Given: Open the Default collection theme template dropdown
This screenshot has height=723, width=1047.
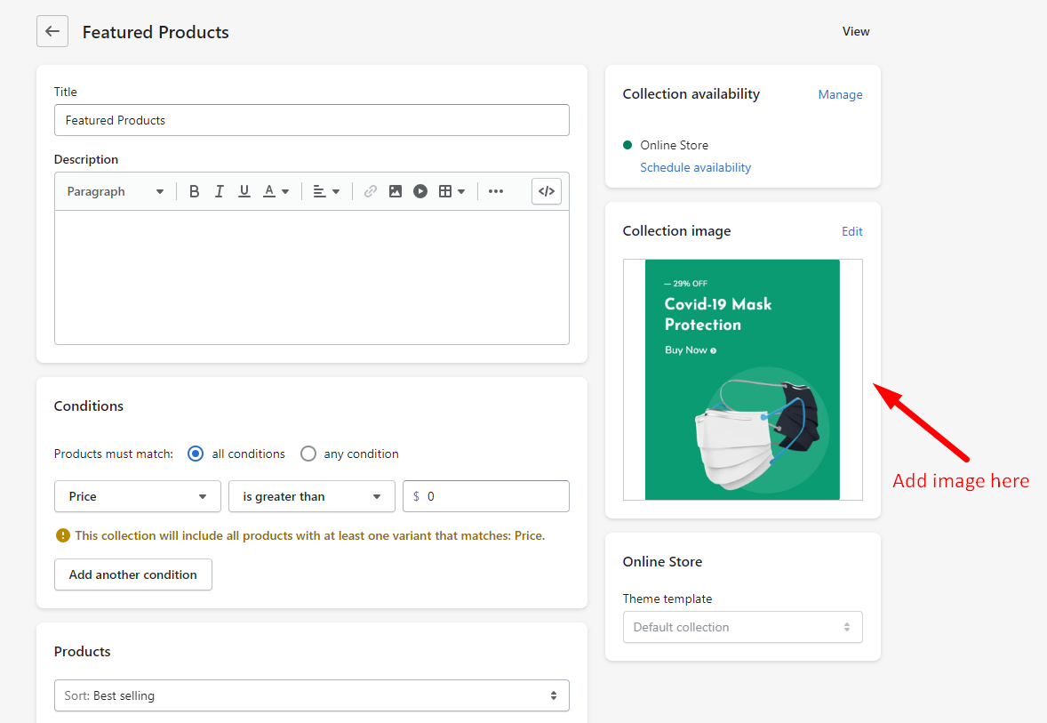Looking at the screenshot, I should [742, 628].
